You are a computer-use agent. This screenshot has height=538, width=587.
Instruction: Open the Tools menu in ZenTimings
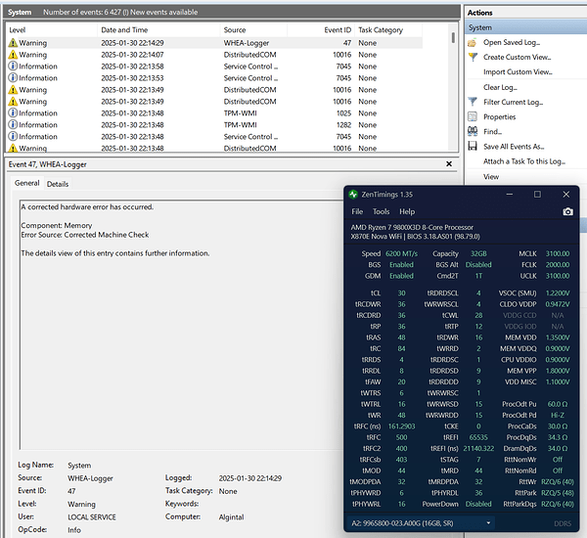click(x=381, y=211)
